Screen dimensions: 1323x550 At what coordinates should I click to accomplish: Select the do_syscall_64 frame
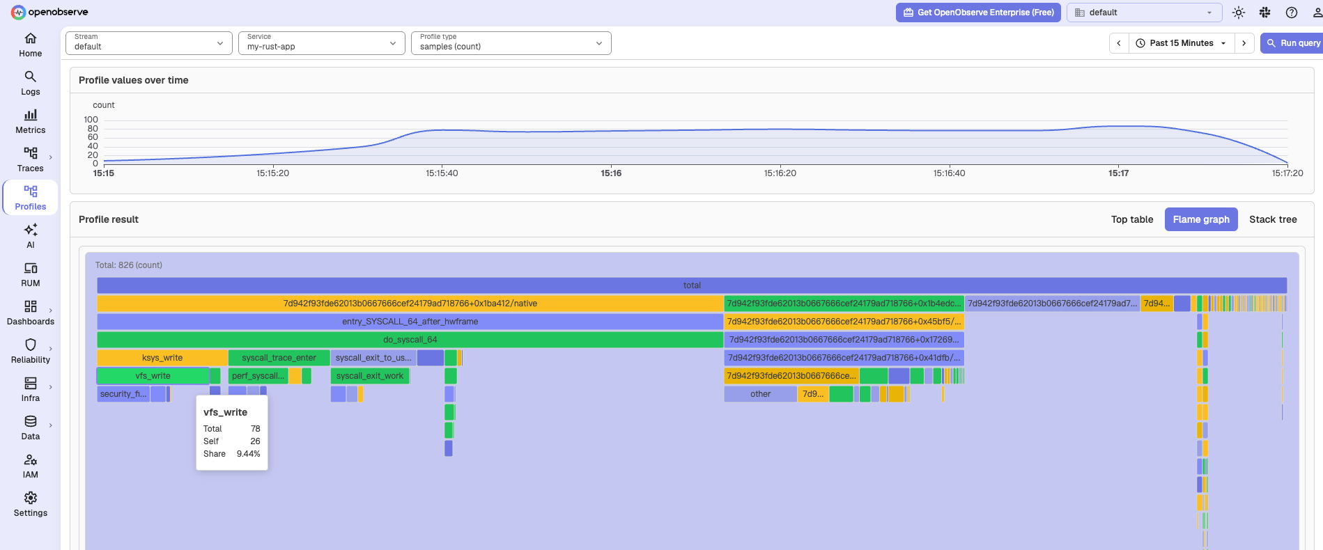(x=410, y=340)
